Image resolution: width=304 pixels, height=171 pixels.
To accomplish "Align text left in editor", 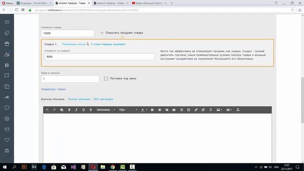I will point(152,110).
